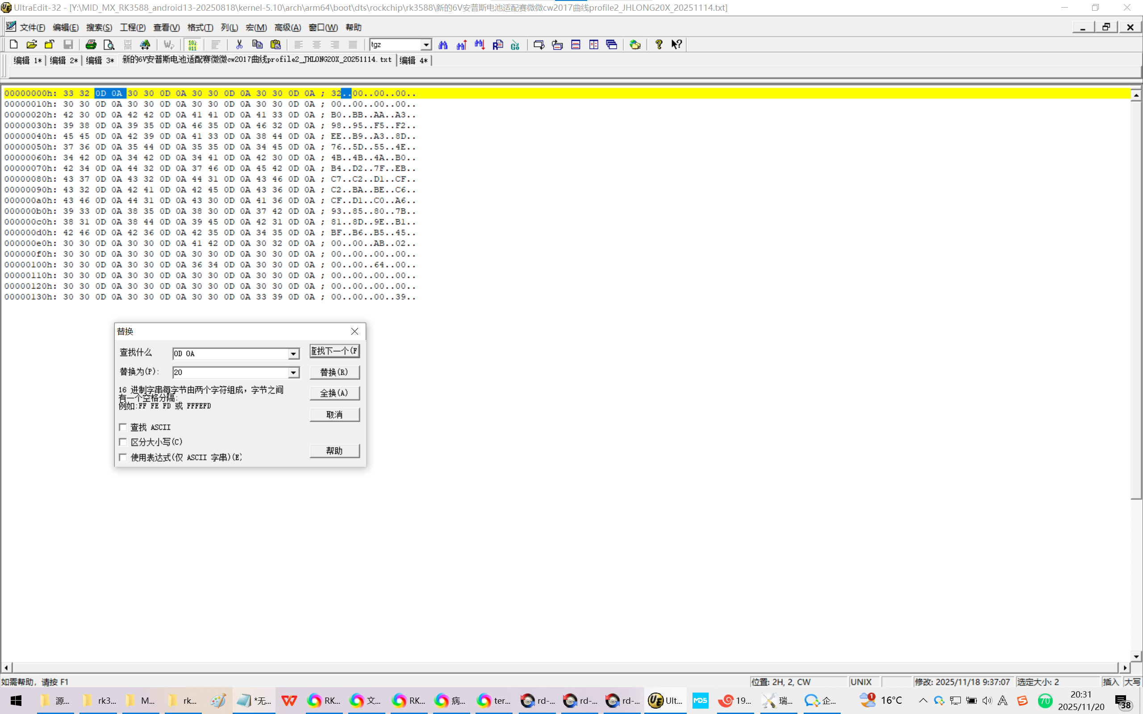Enable the 查找 ASCII checkbox
Image resolution: width=1143 pixels, height=714 pixels.
coord(123,427)
